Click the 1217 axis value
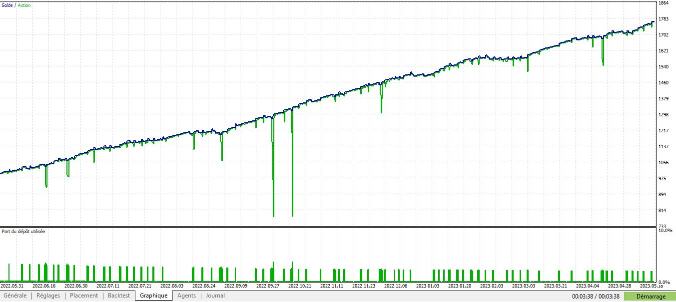676x302 pixels. [x=664, y=131]
